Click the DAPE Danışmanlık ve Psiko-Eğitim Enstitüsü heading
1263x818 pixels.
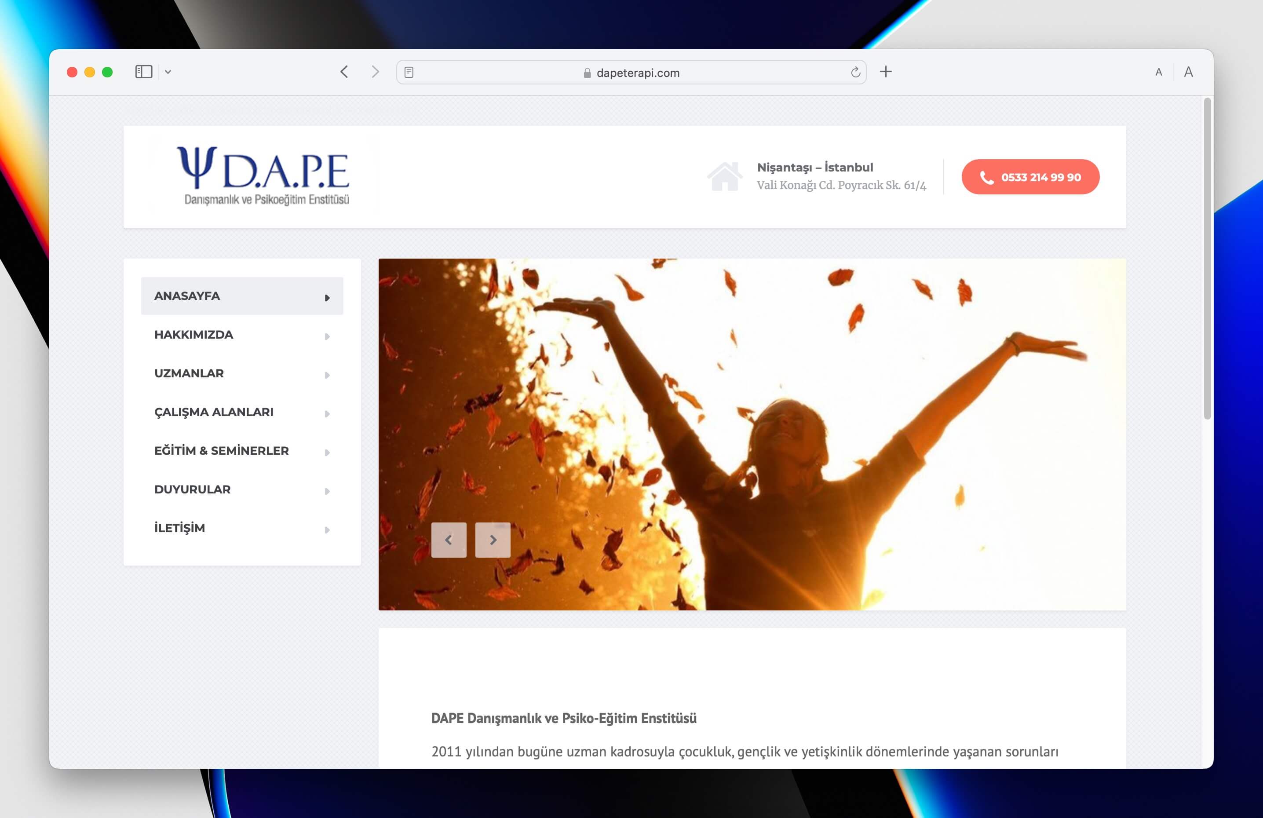pyautogui.click(x=564, y=718)
